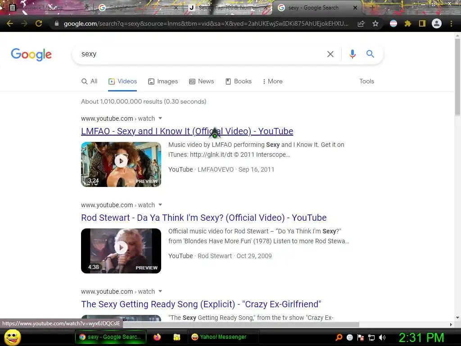
Task: Open the profile avatar icon
Action: [x=437, y=23]
